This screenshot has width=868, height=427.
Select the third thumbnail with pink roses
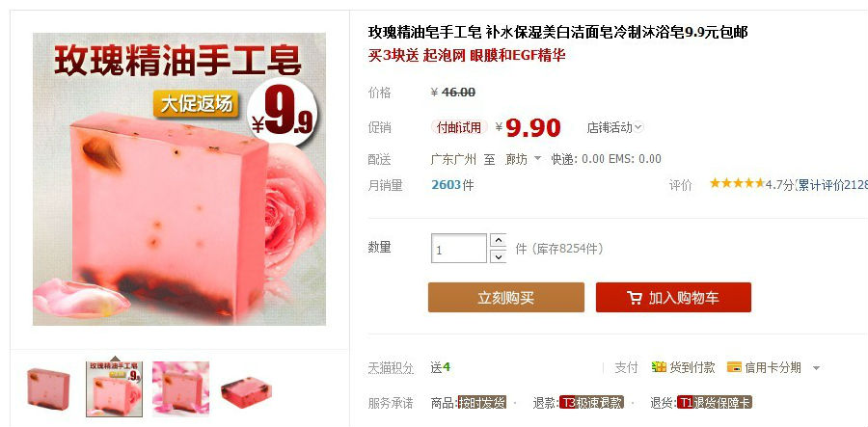pyautogui.click(x=180, y=388)
